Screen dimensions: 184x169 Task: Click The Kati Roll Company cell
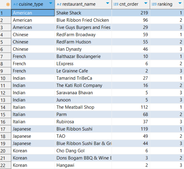[83, 85]
